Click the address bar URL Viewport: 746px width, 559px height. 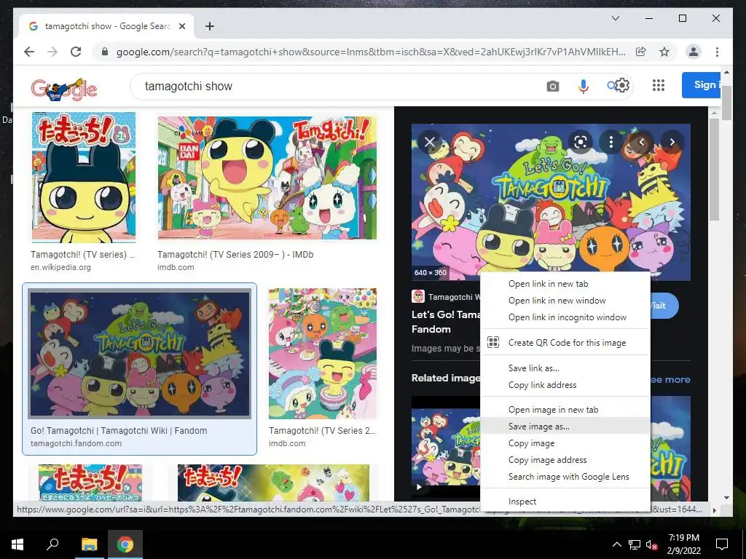371,52
